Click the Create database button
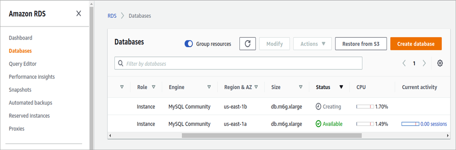This screenshot has height=150, width=456. [416, 44]
